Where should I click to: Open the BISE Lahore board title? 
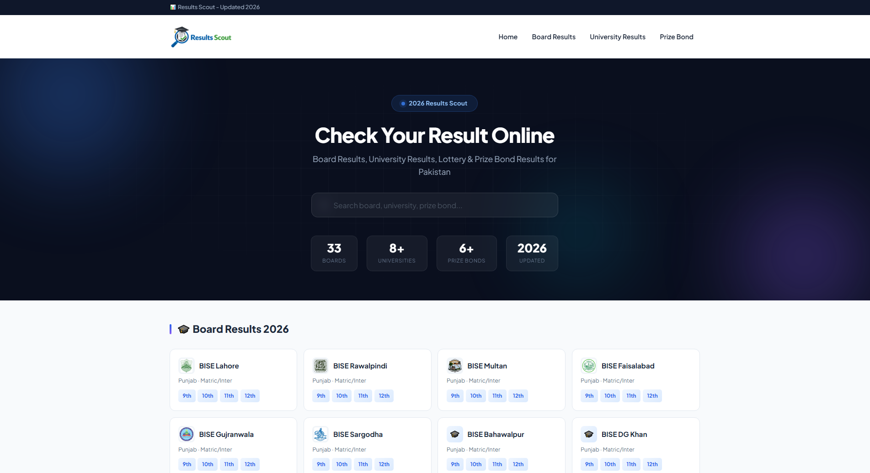(x=219, y=366)
